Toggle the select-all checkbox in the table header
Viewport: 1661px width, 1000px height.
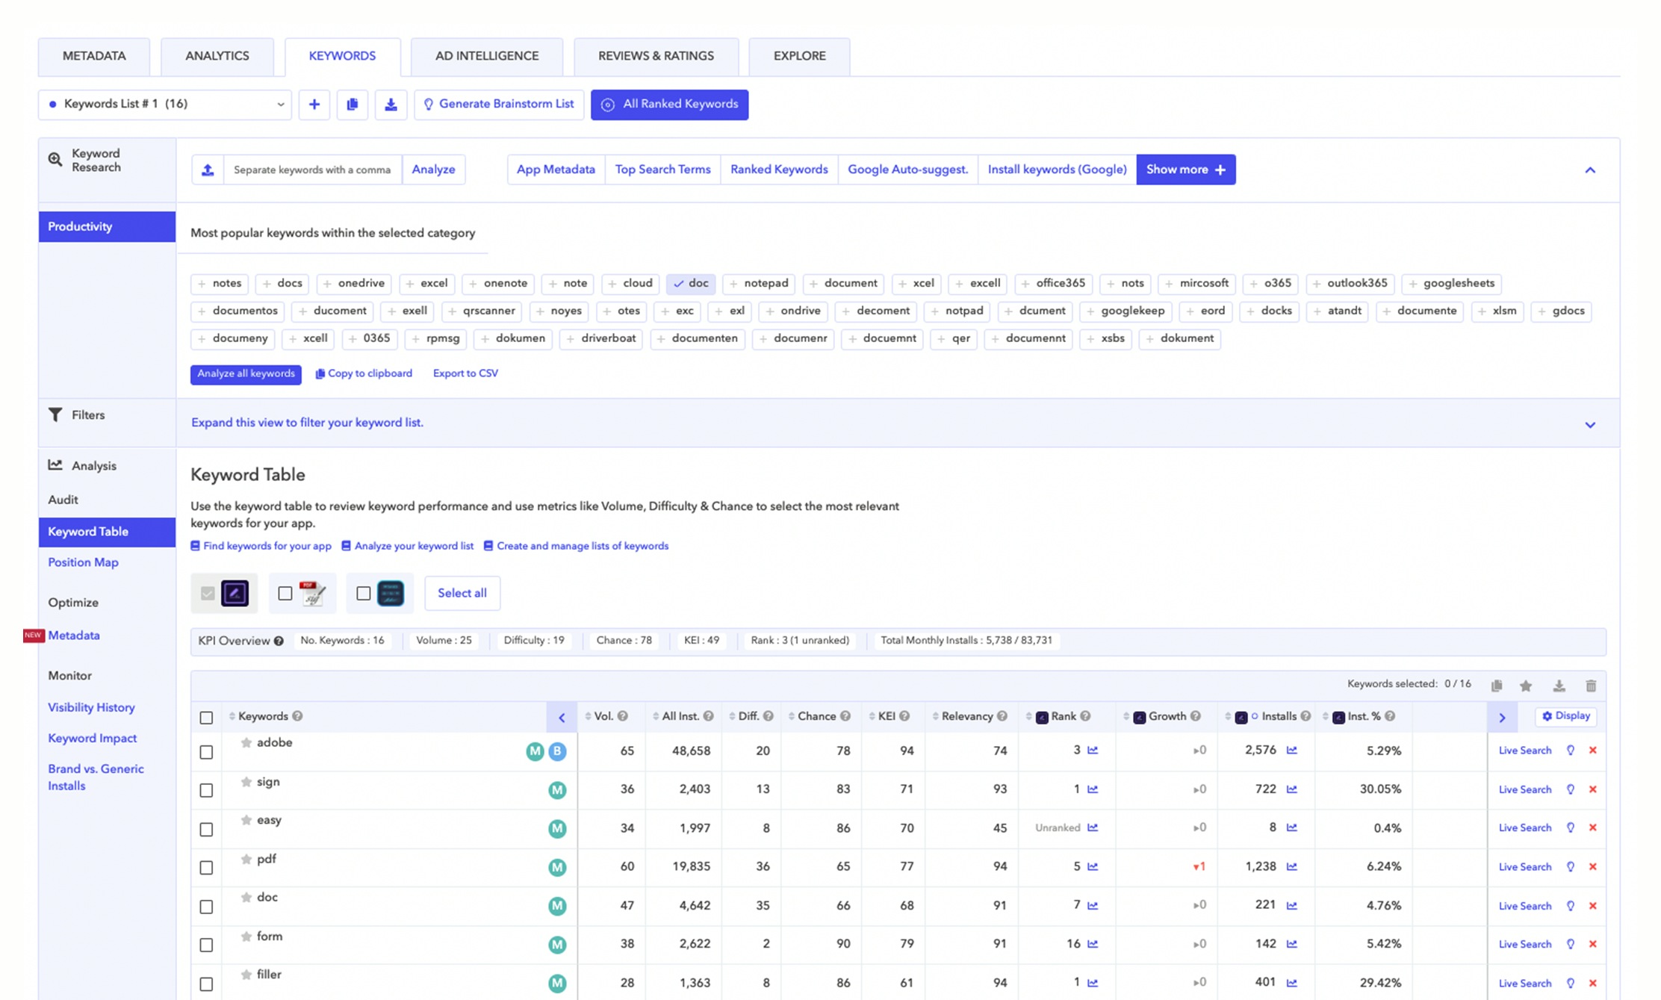[x=206, y=716]
